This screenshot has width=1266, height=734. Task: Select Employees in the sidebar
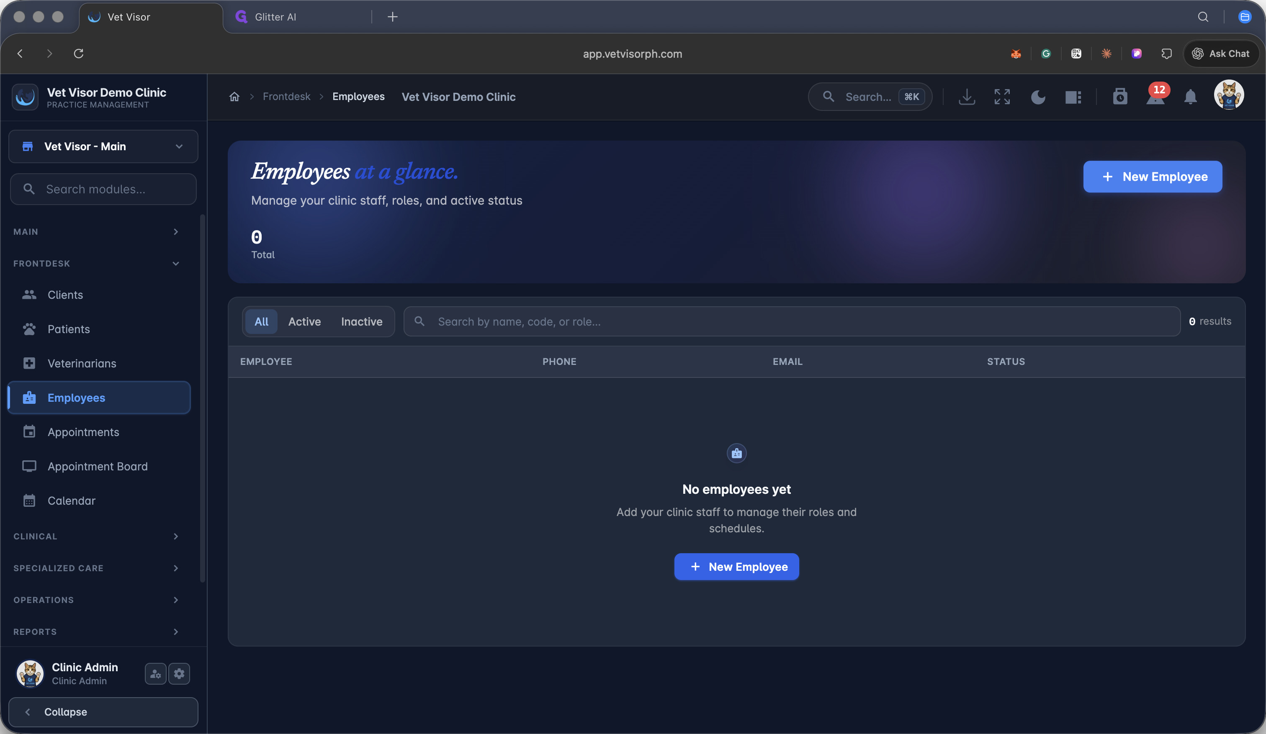[99, 398]
